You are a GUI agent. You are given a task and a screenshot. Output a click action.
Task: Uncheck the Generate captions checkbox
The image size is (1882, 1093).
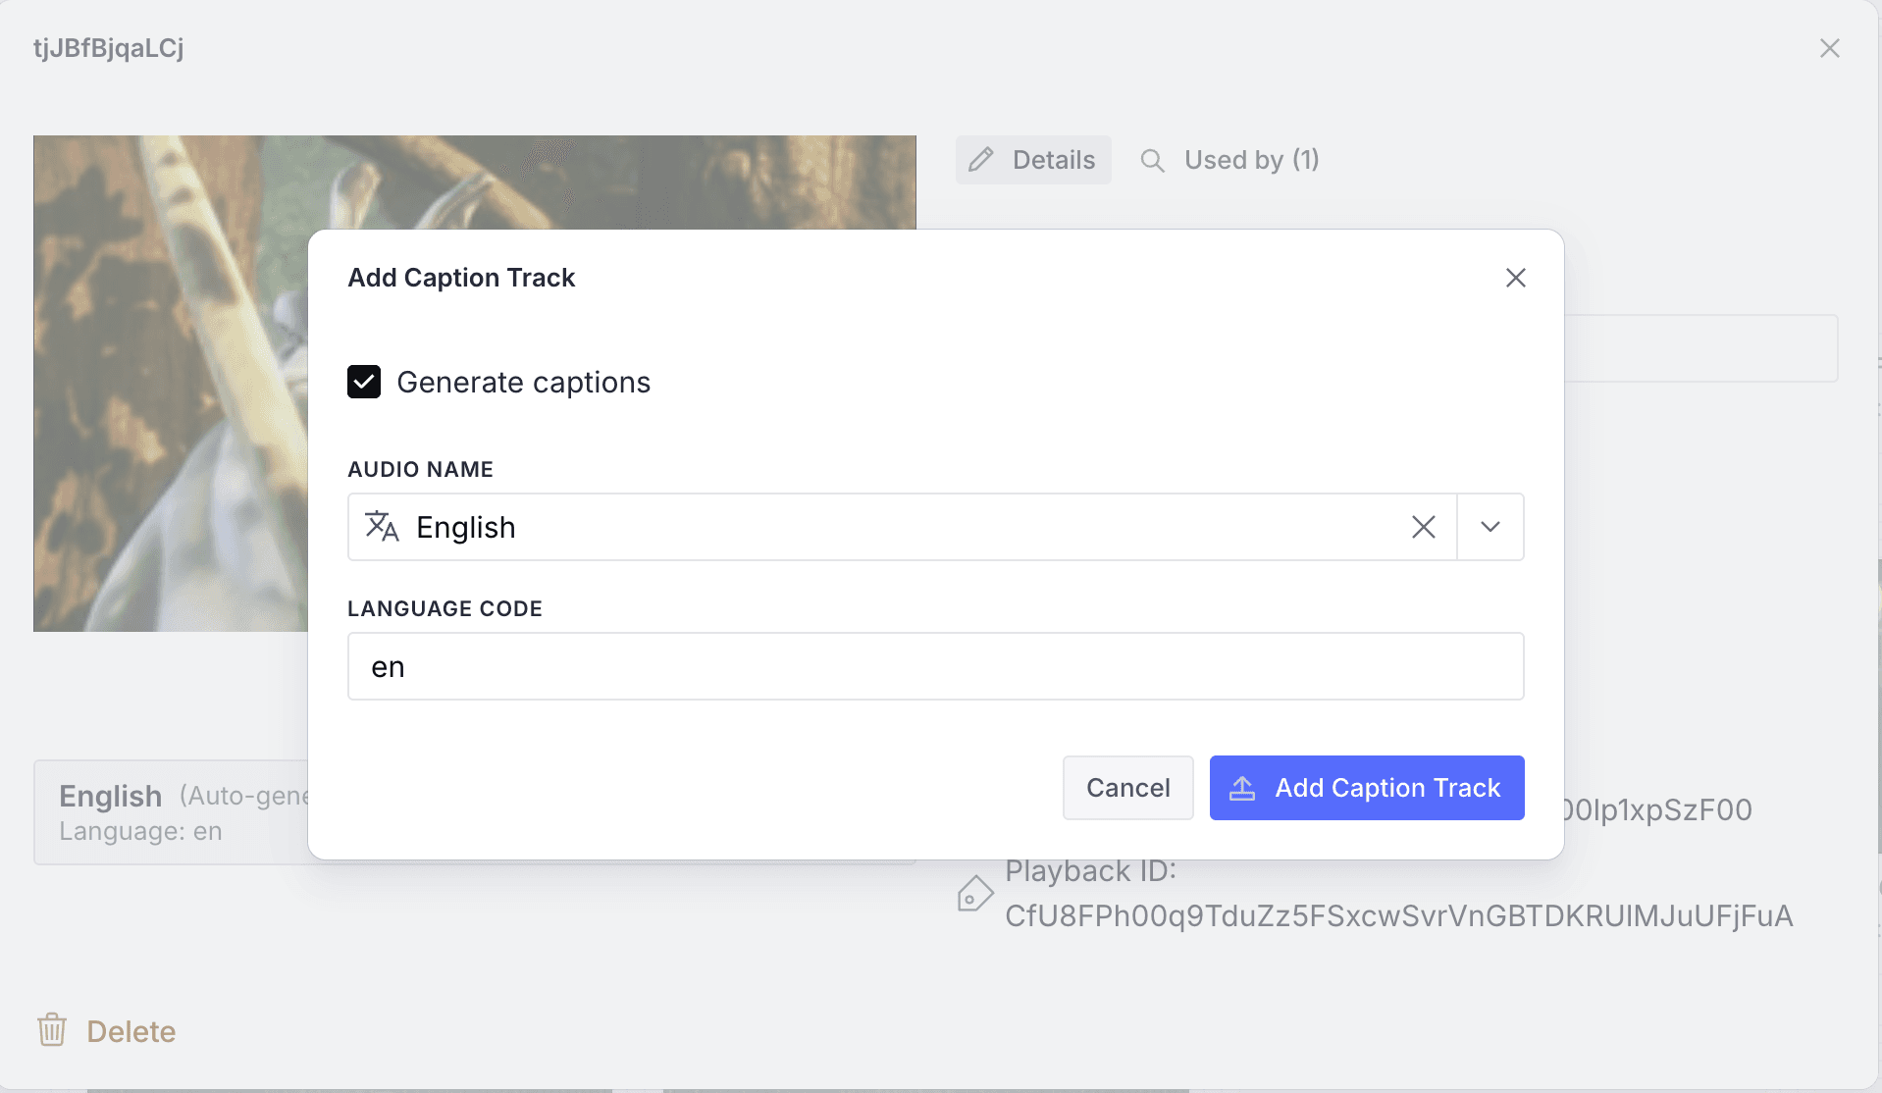coord(364,382)
